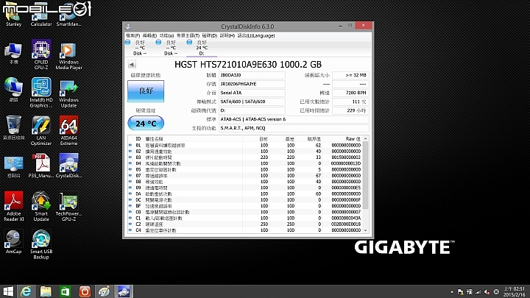Click CrystalDiskInfo taskbar button

coord(124,291)
